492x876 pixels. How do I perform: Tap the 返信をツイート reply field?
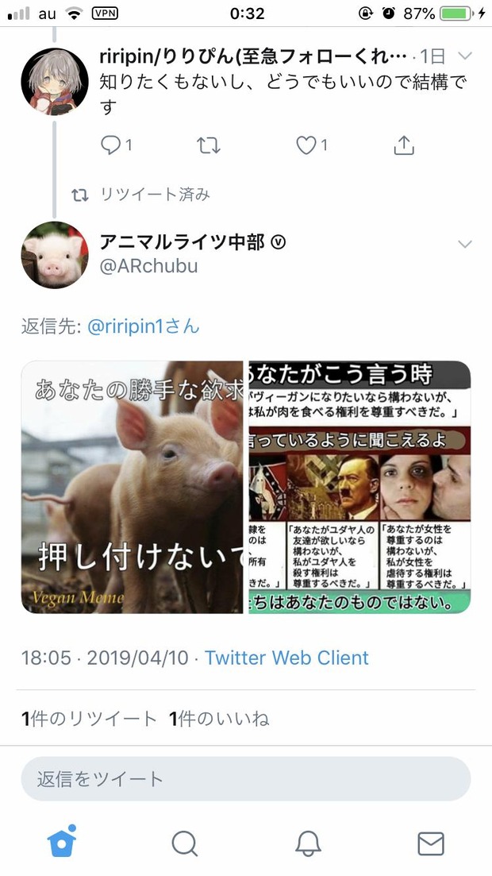point(246,779)
